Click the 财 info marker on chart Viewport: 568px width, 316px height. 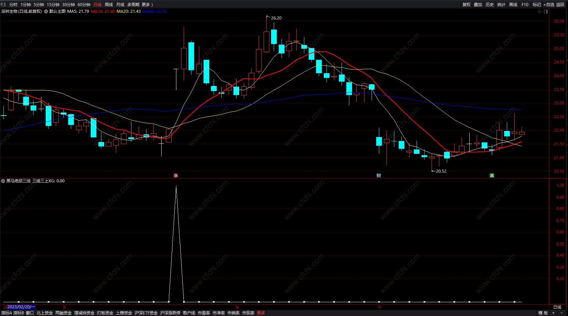[379, 176]
